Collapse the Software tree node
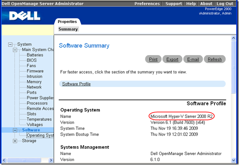Image resolution: width=239 pixels, height=165 pixels. tap(15, 130)
